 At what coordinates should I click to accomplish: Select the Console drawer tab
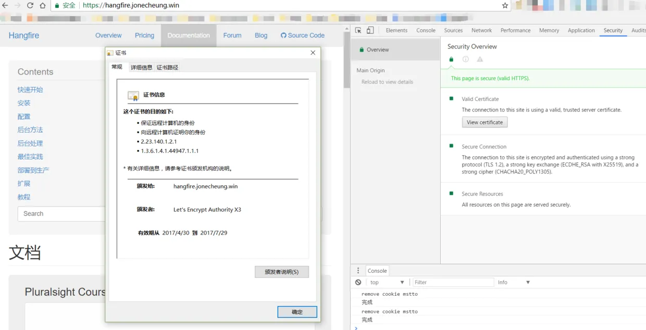coord(377,271)
